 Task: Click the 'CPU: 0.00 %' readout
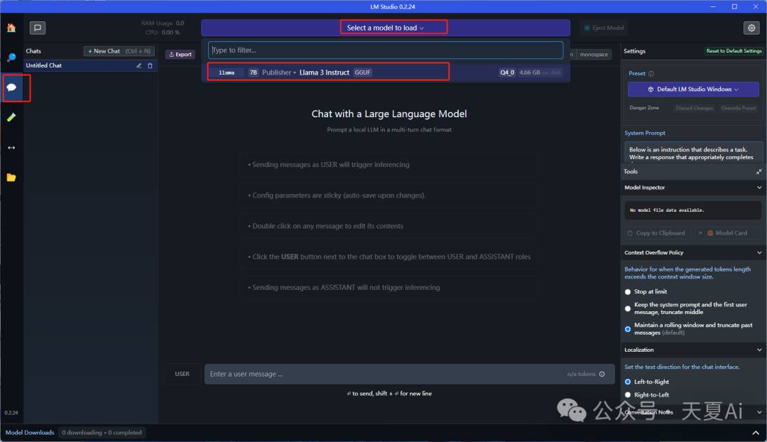point(163,32)
